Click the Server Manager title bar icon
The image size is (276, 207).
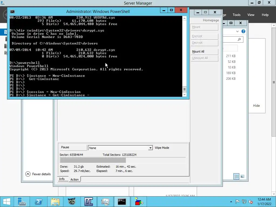[x=2, y=3]
